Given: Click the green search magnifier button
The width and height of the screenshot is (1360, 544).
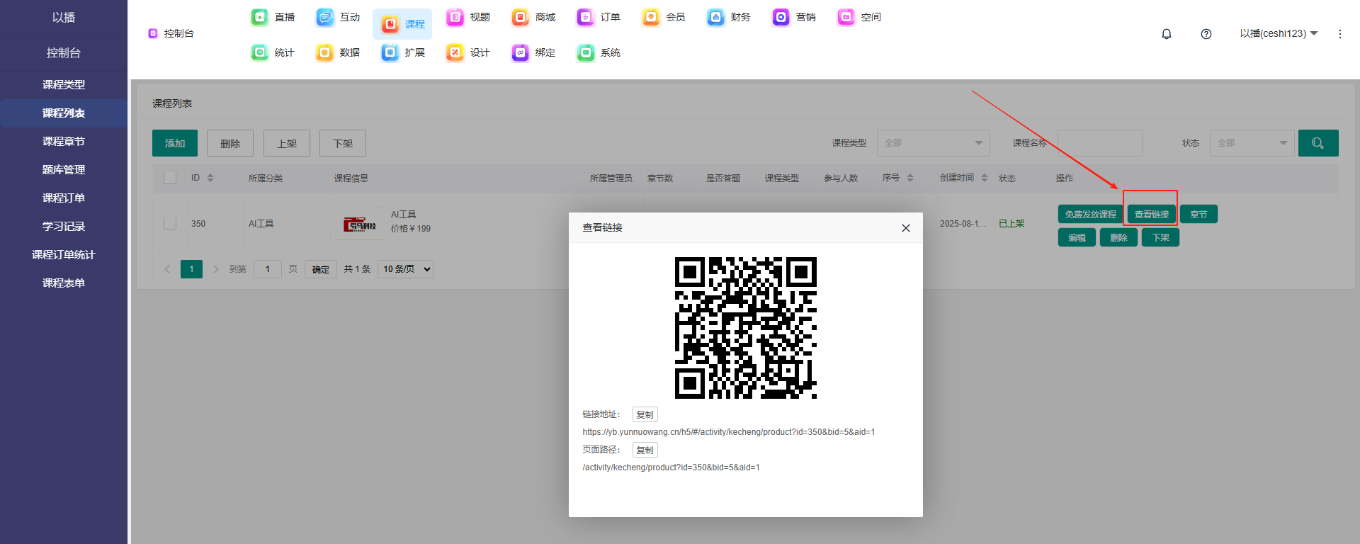Looking at the screenshot, I should coord(1317,143).
